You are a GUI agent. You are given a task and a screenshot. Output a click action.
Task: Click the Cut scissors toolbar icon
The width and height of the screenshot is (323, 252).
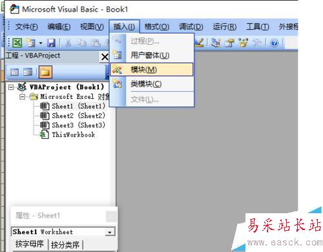click(x=68, y=43)
